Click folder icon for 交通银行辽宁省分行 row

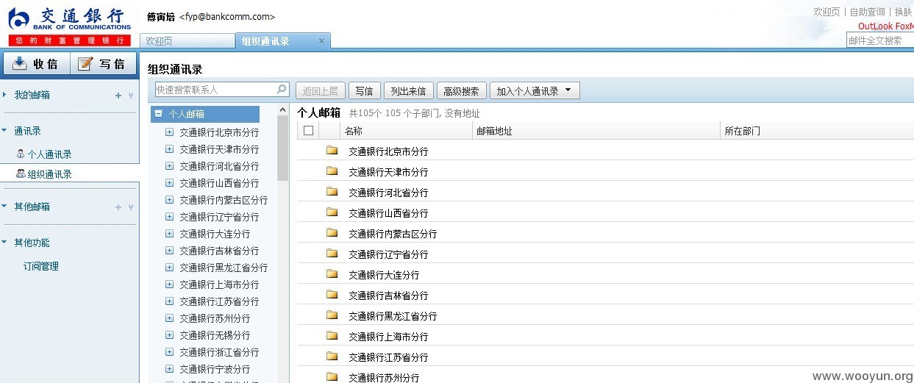coord(332,254)
